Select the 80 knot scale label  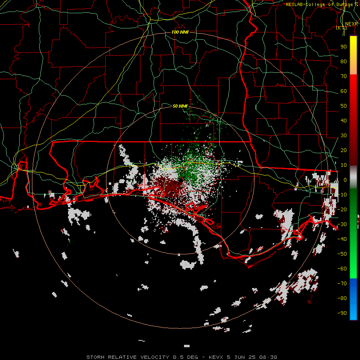coord(344,61)
